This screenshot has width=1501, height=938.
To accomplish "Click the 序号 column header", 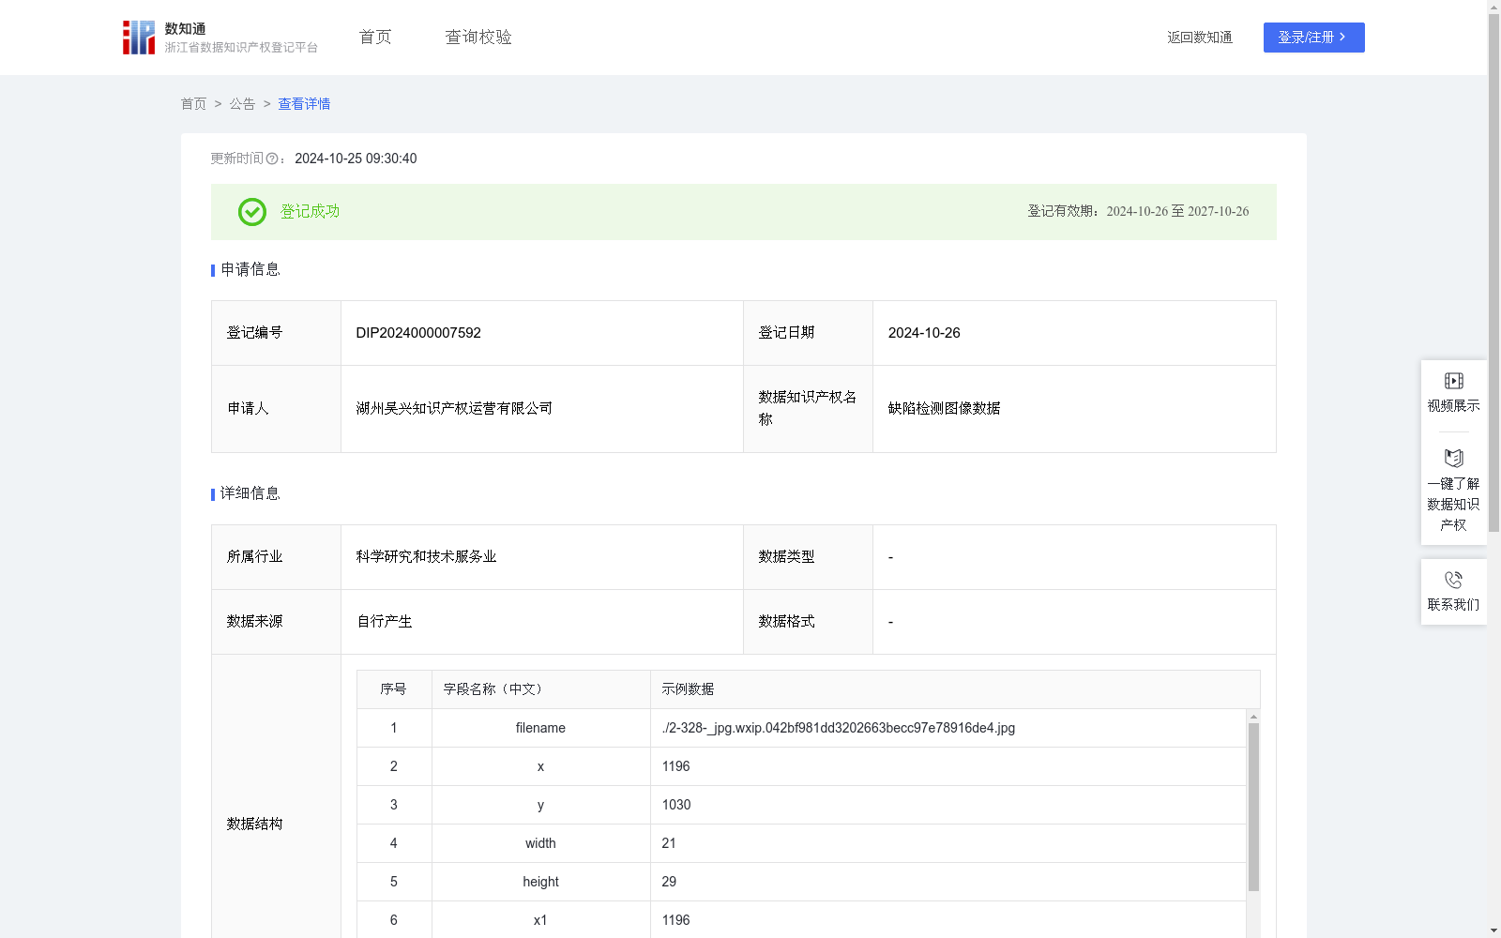I will click(x=393, y=689).
